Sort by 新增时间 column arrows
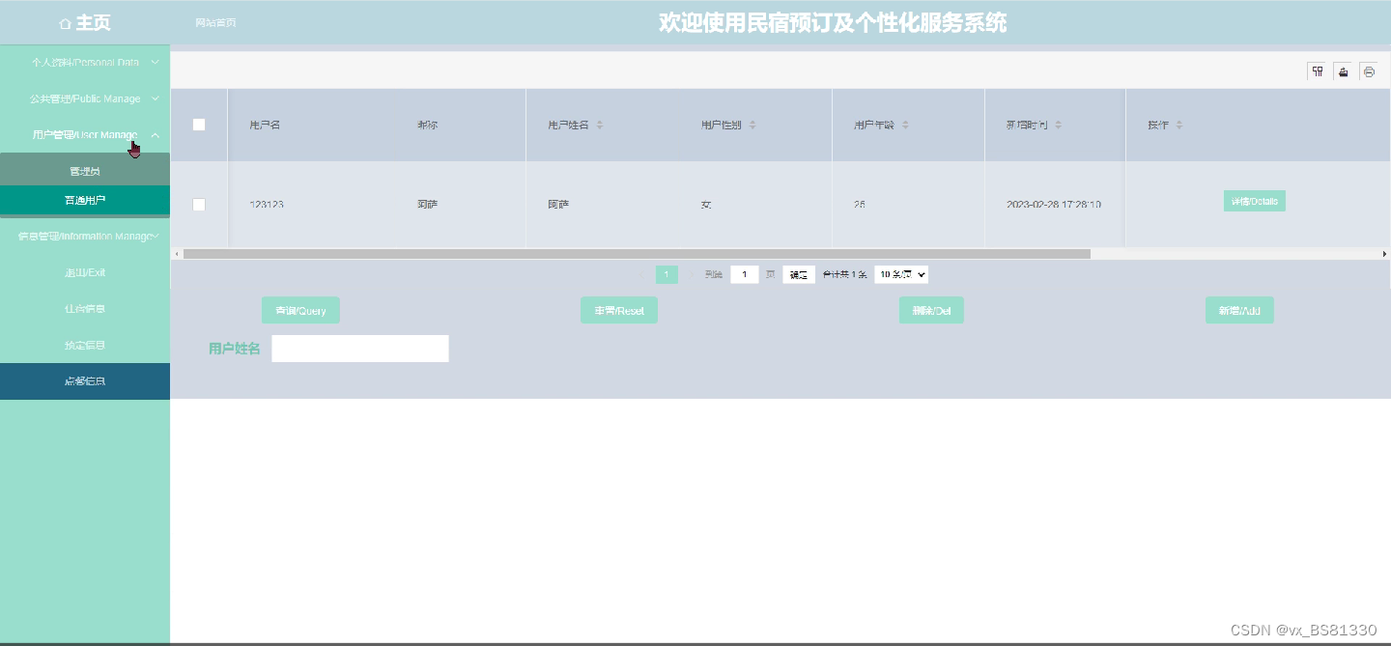 point(1058,126)
